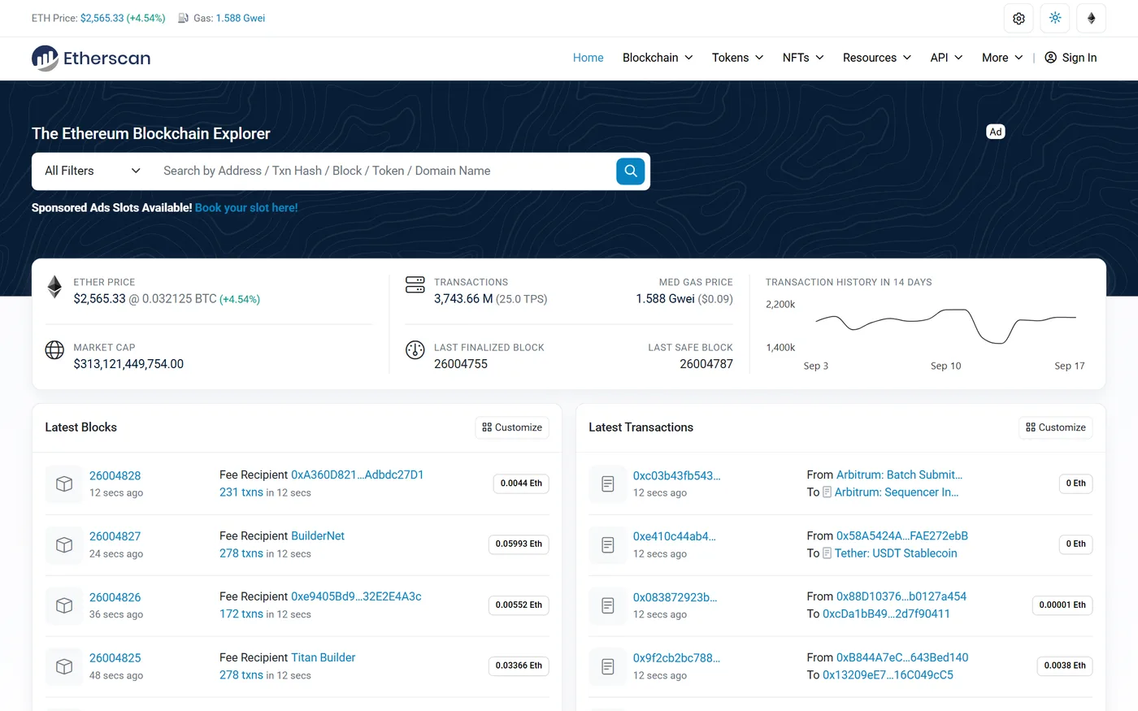Image resolution: width=1138 pixels, height=711 pixels.
Task: Click the last finalized block 26004755
Action: point(461,364)
